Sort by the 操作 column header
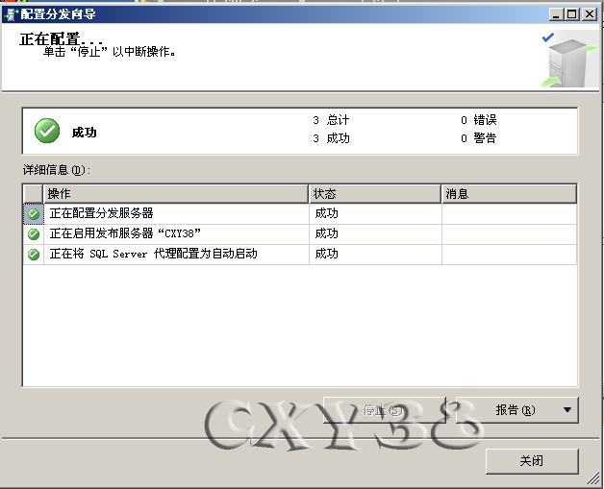 [176, 194]
